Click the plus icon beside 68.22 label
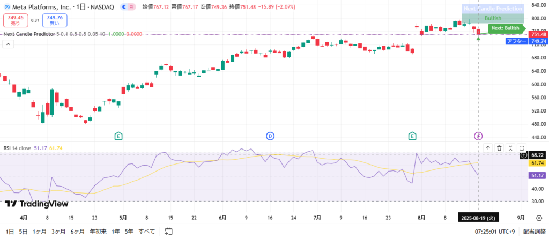This screenshot has height=238, width=549. [524, 155]
